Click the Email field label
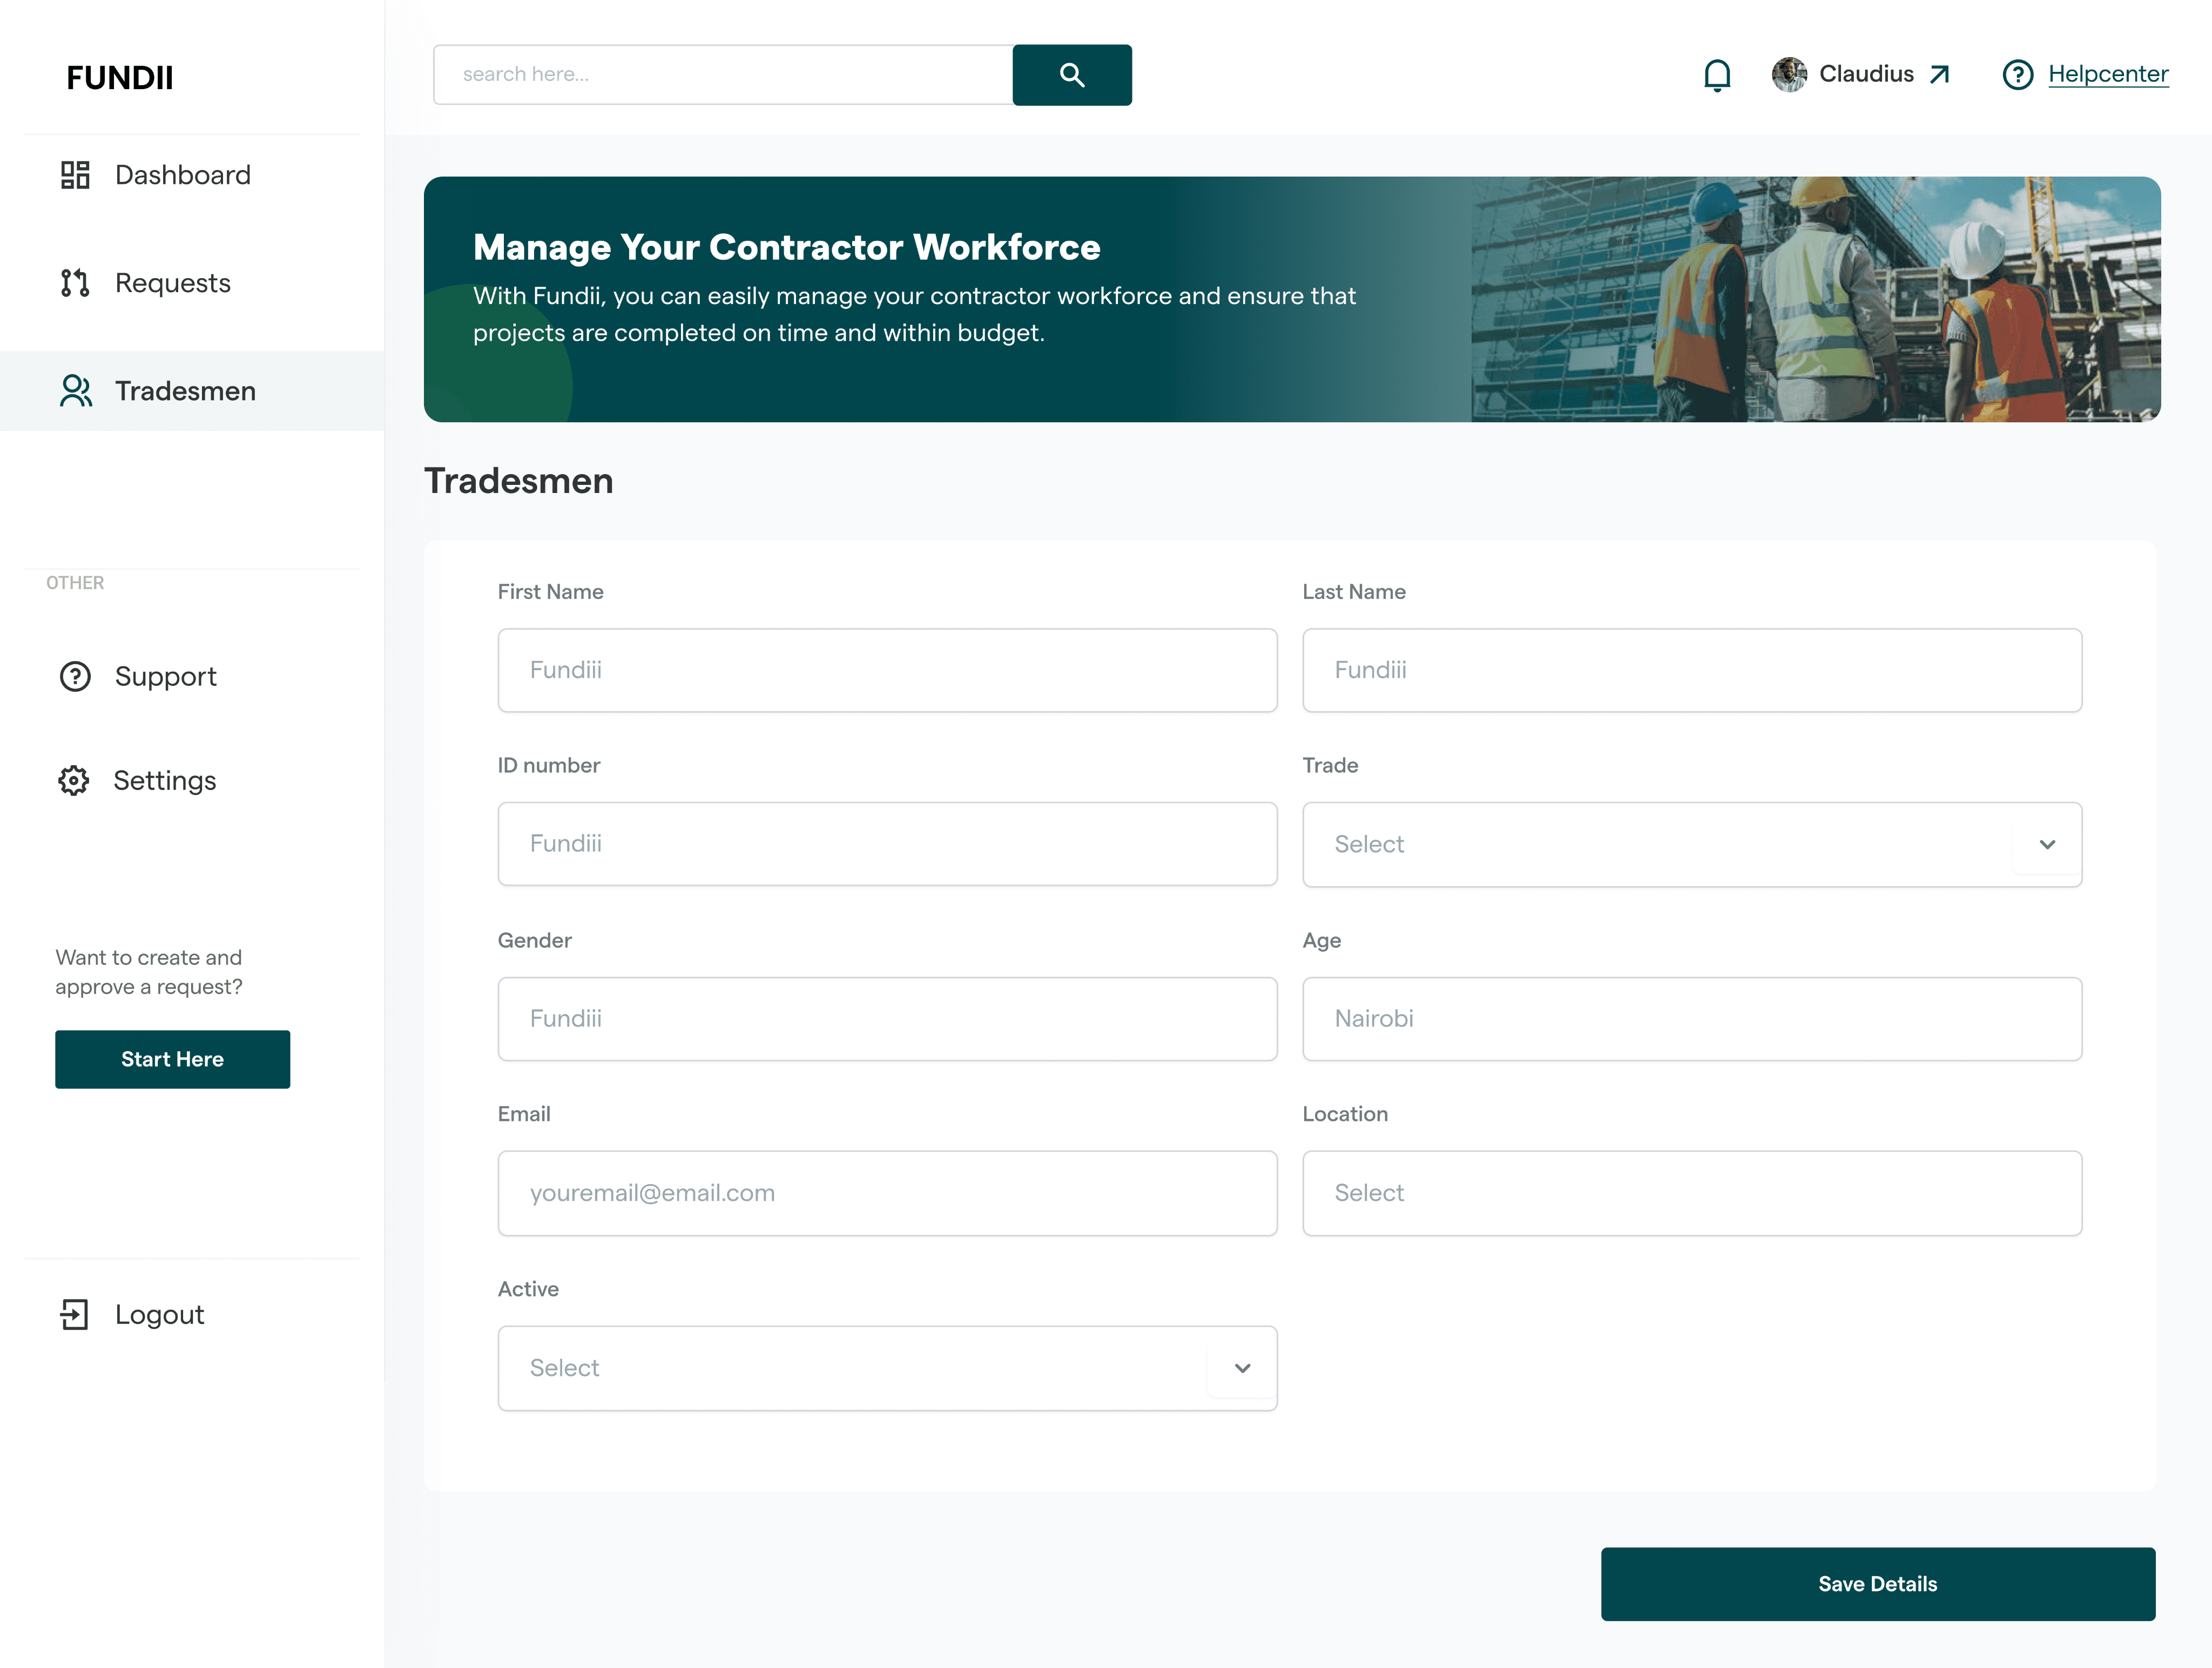 pyautogui.click(x=524, y=1114)
